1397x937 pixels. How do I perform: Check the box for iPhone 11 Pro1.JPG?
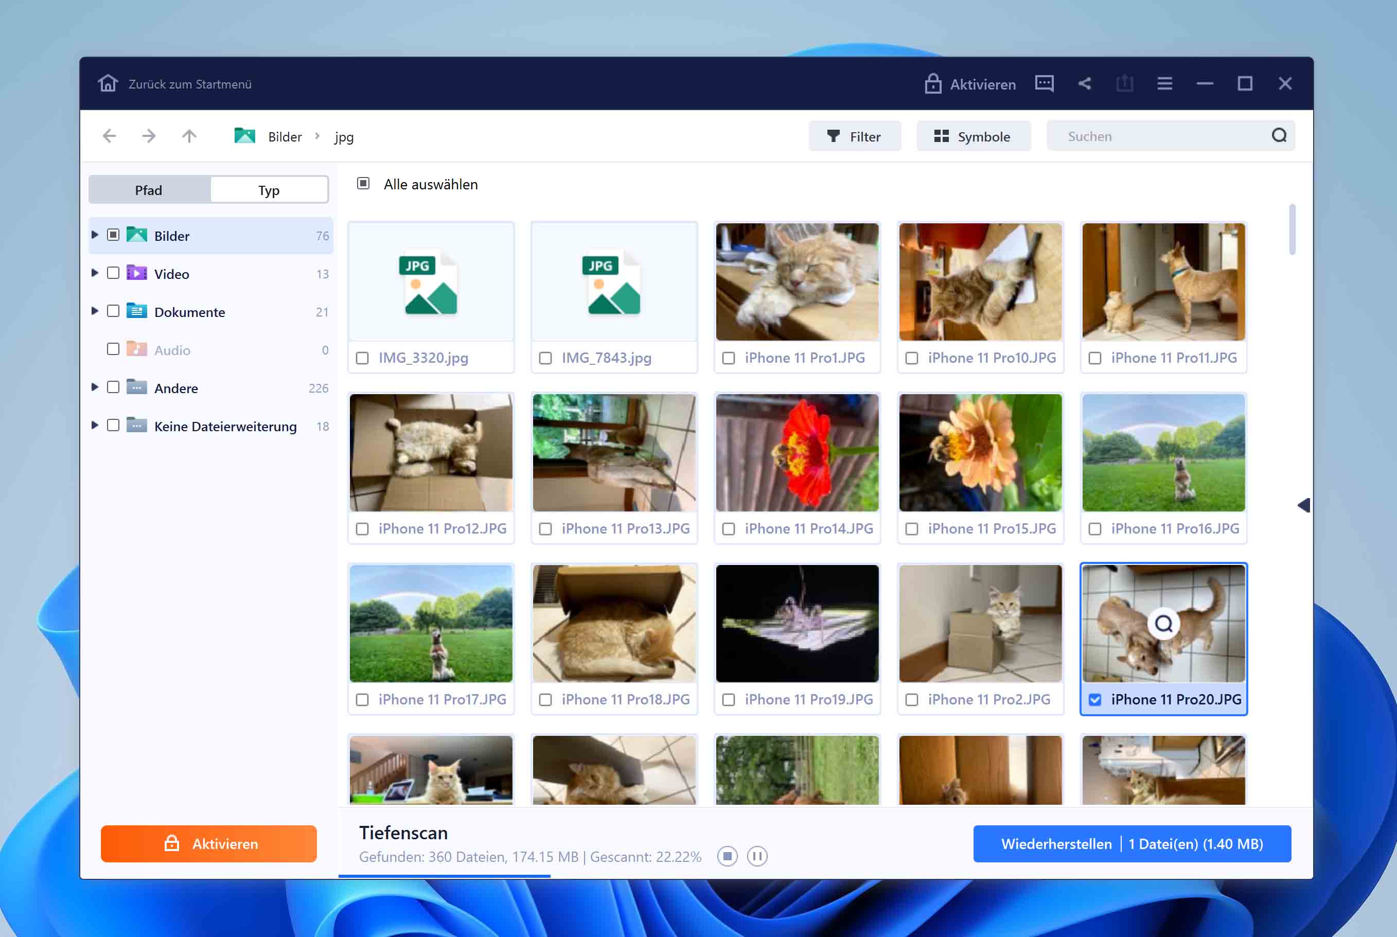729,358
